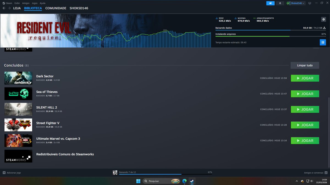
Task: Open the Windows Start menu
Action: [138, 181]
